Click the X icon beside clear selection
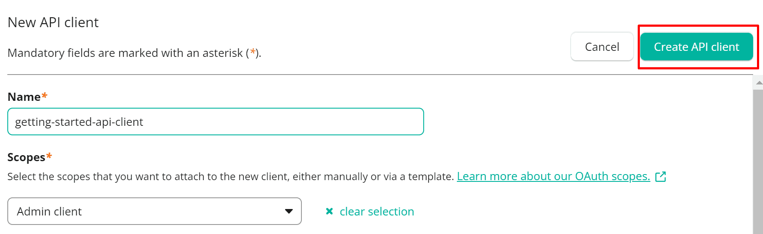This screenshot has height=234, width=763. coord(329,211)
